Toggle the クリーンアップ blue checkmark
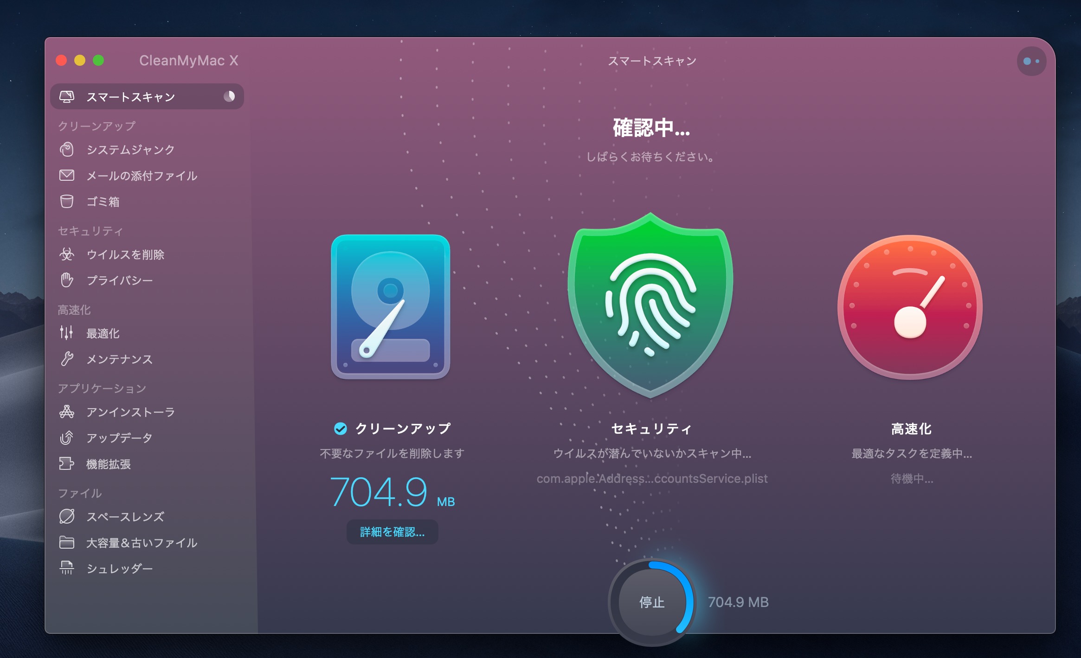 pyautogui.click(x=341, y=429)
